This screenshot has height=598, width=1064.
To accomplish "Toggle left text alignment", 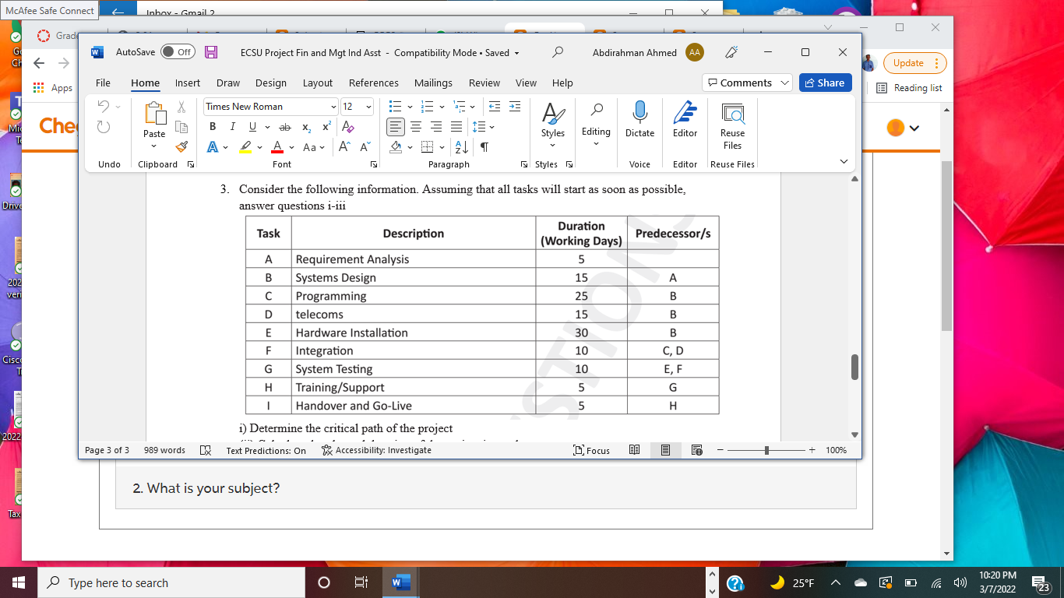I will 396,127.
